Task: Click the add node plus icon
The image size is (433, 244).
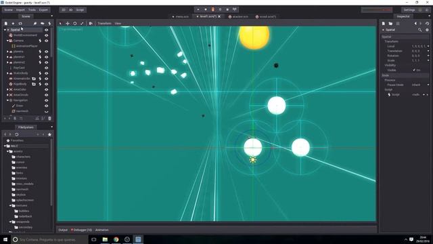Action: click(13, 24)
